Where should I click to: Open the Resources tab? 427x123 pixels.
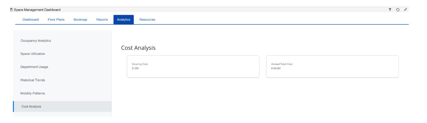pos(147,20)
